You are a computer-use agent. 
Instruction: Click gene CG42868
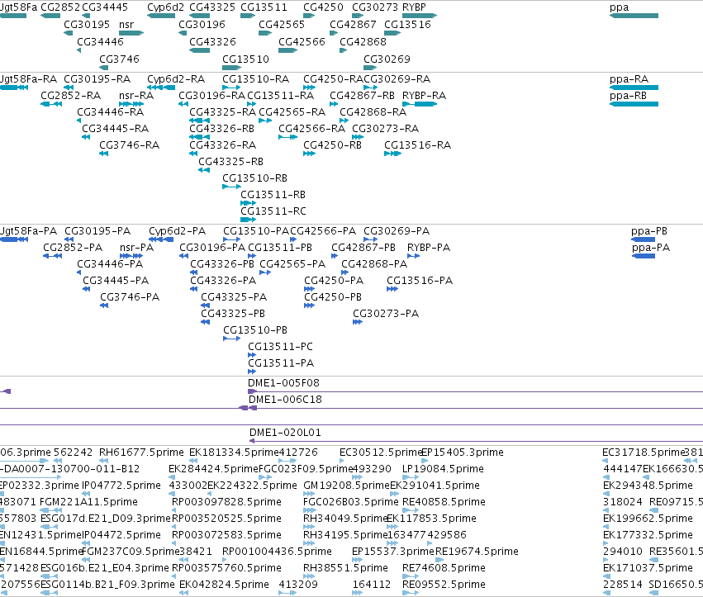click(344, 50)
